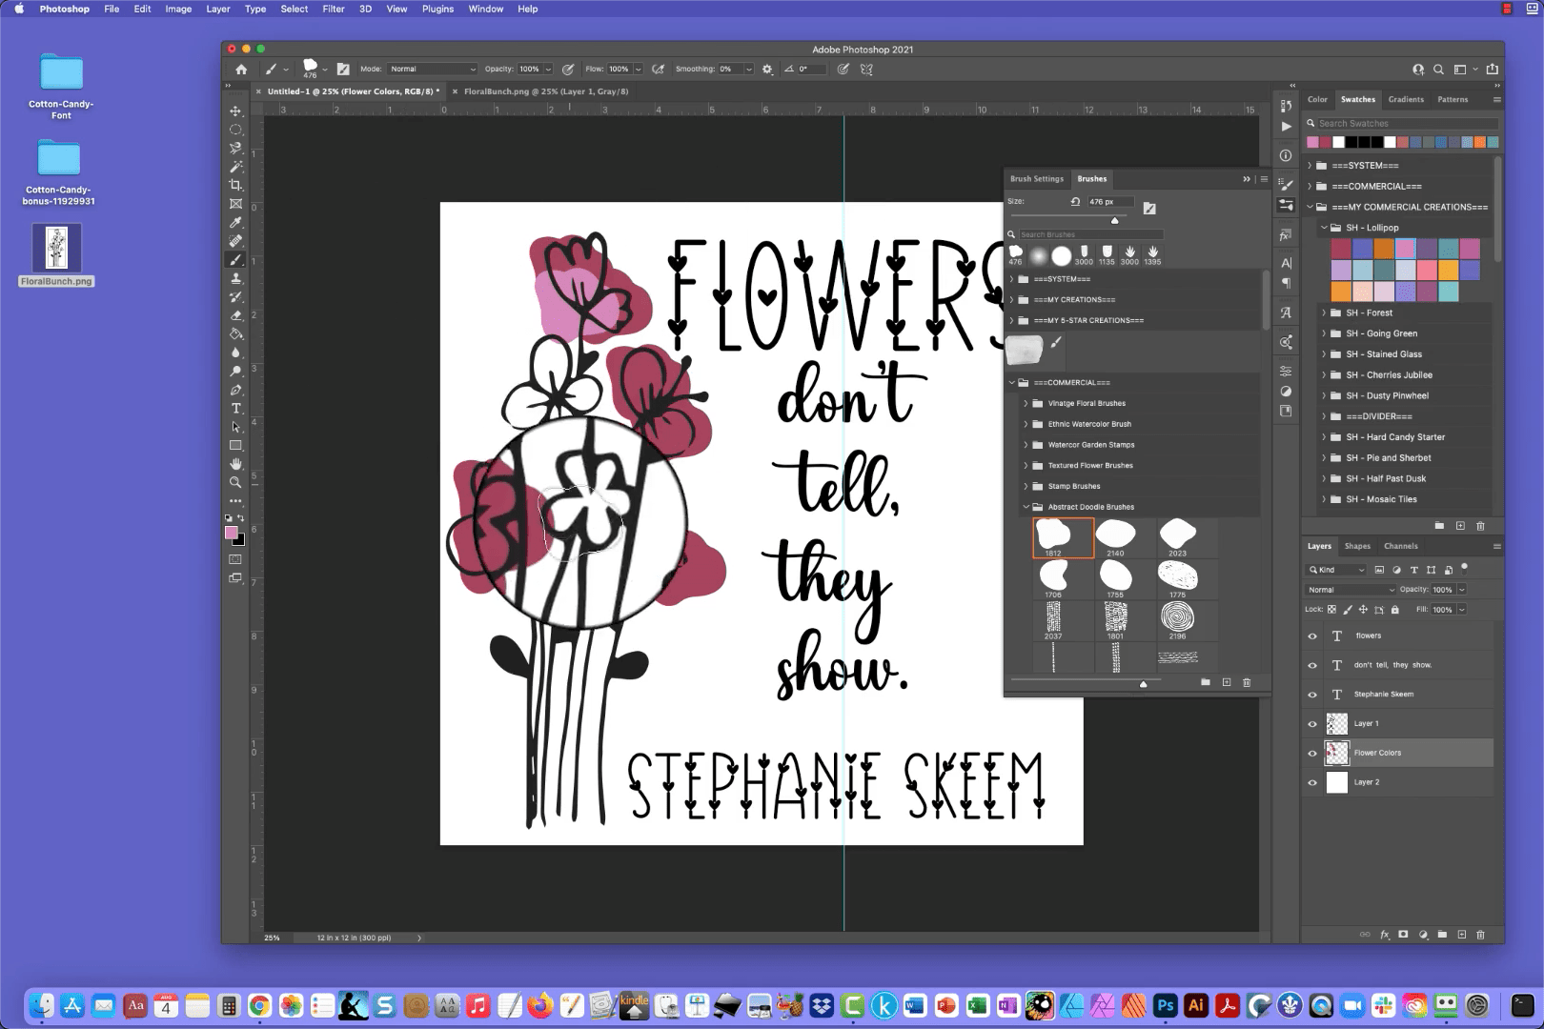Create new layer icon in Layers panel
Image resolution: width=1544 pixels, height=1029 pixels.
(x=1461, y=935)
